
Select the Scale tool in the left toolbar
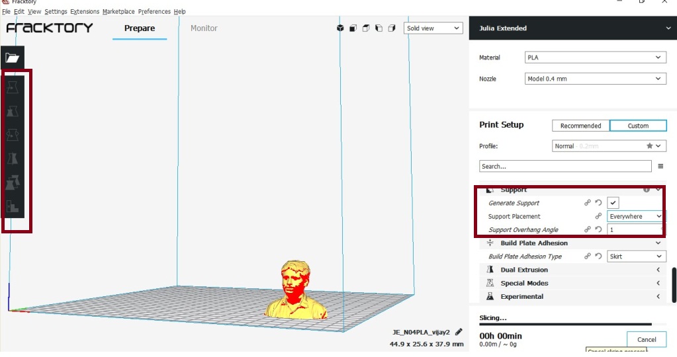[x=12, y=111]
